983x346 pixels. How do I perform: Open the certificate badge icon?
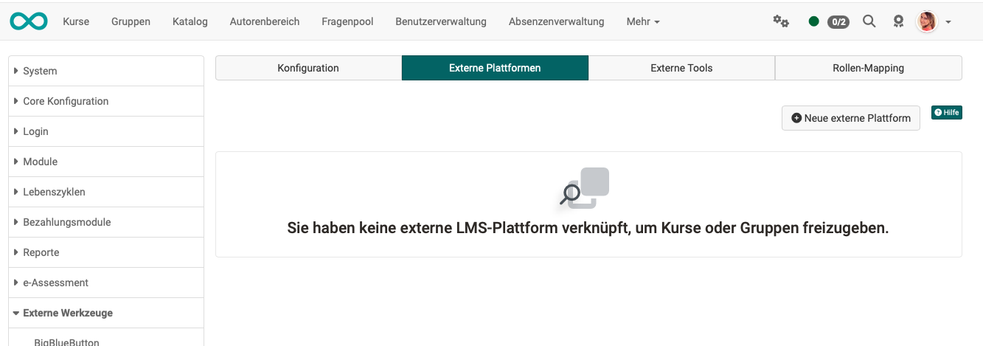click(898, 21)
